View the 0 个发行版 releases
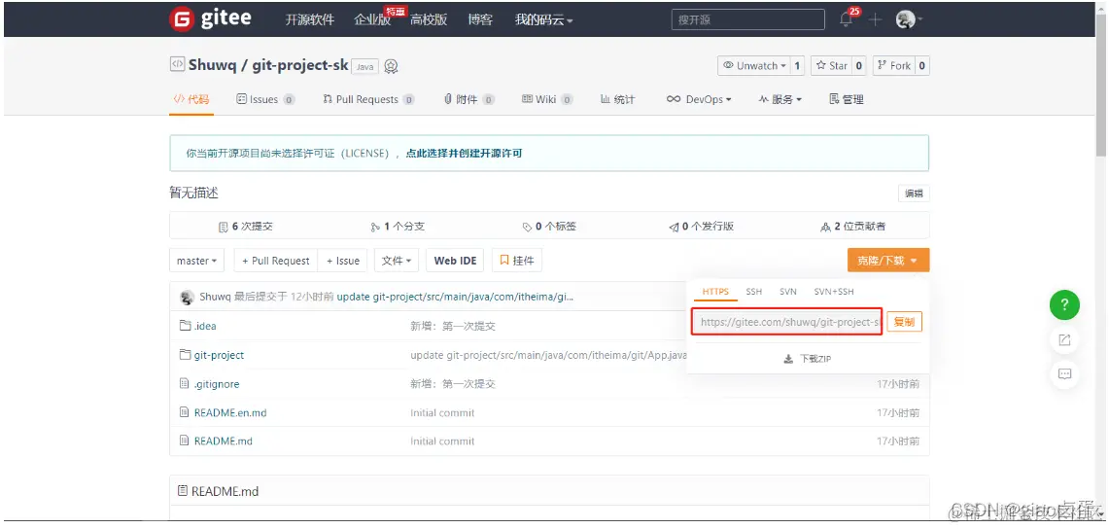The height and width of the screenshot is (529, 1109). (702, 227)
